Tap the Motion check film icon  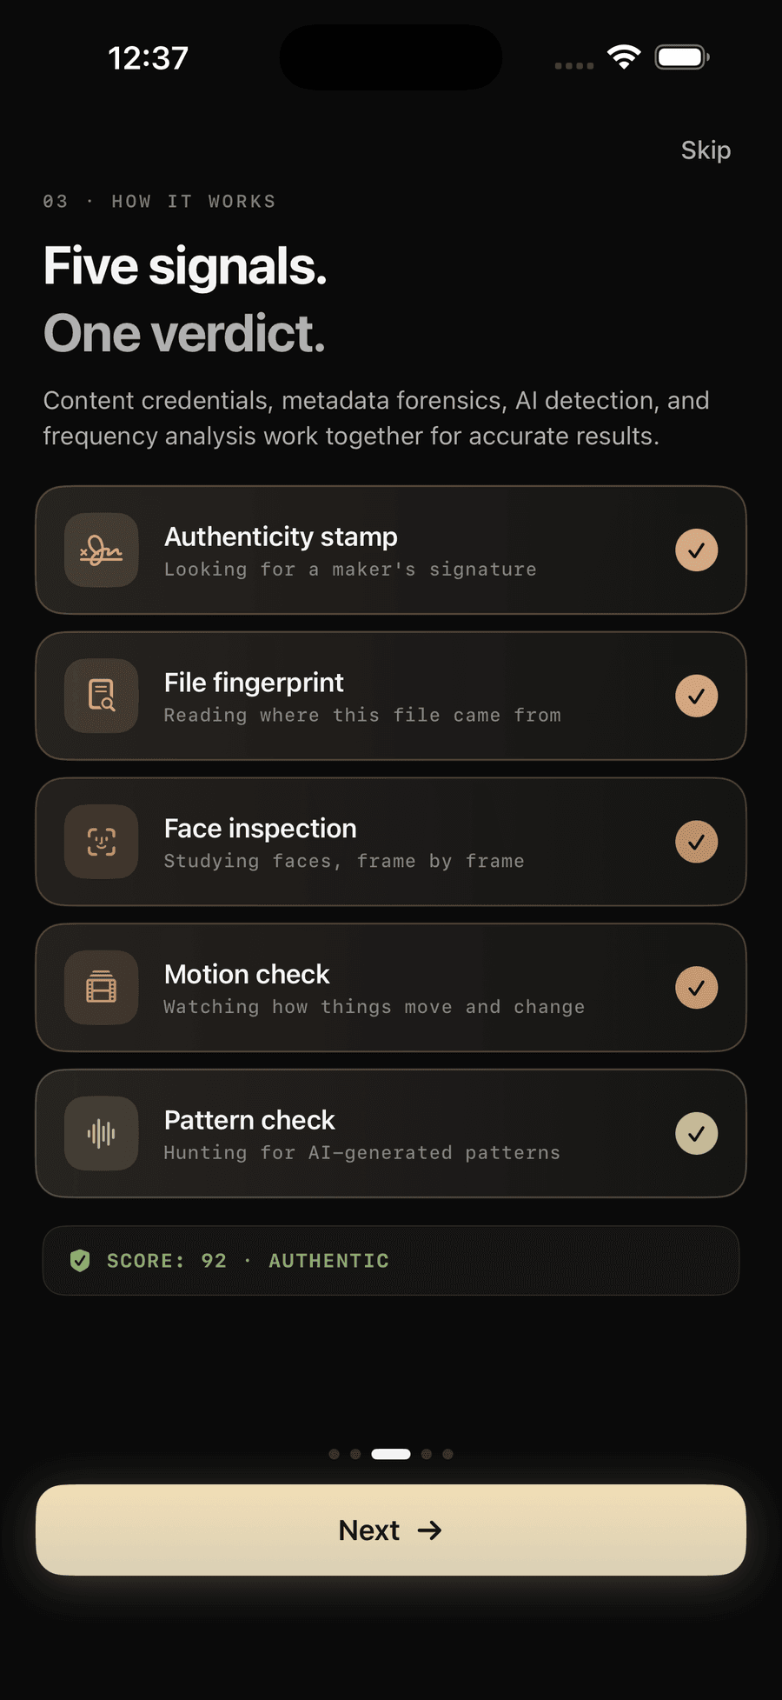(x=102, y=988)
